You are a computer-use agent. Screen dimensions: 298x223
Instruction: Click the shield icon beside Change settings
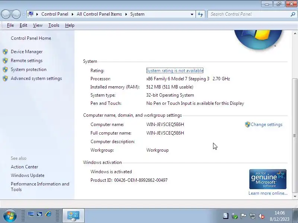(x=247, y=125)
